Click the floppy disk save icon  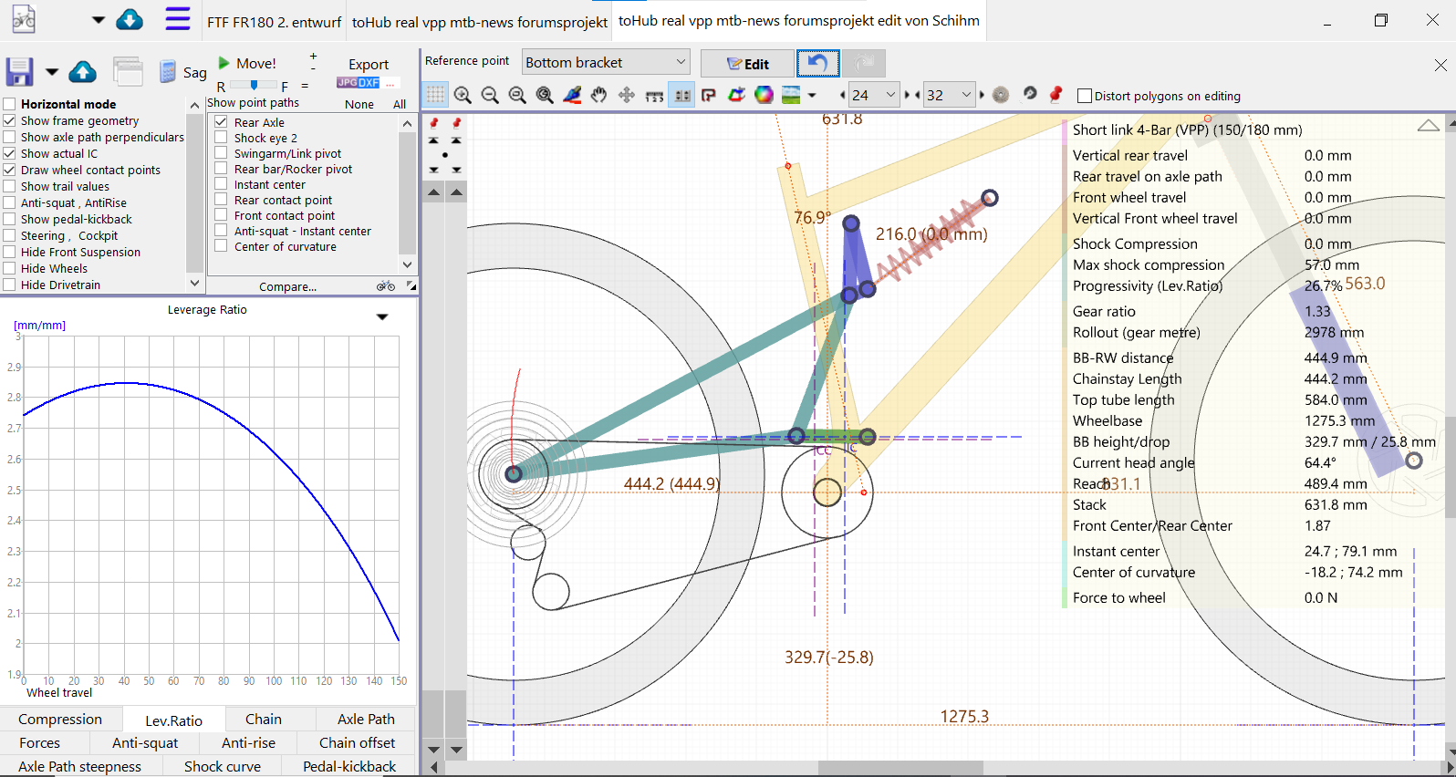click(19, 71)
